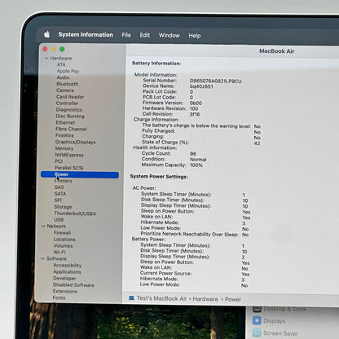This screenshot has width=339, height=339.
Task: Select Bluetooth in the Hardware list
Action: point(68,84)
